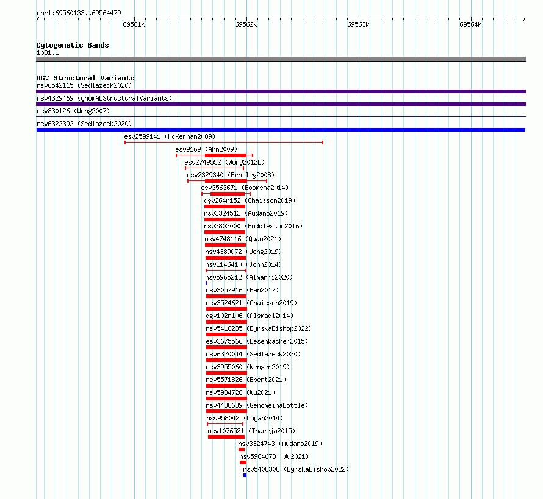Open nsv830126 (Wong2007) variant label
Screen dimensions: 543x499
(73, 111)
